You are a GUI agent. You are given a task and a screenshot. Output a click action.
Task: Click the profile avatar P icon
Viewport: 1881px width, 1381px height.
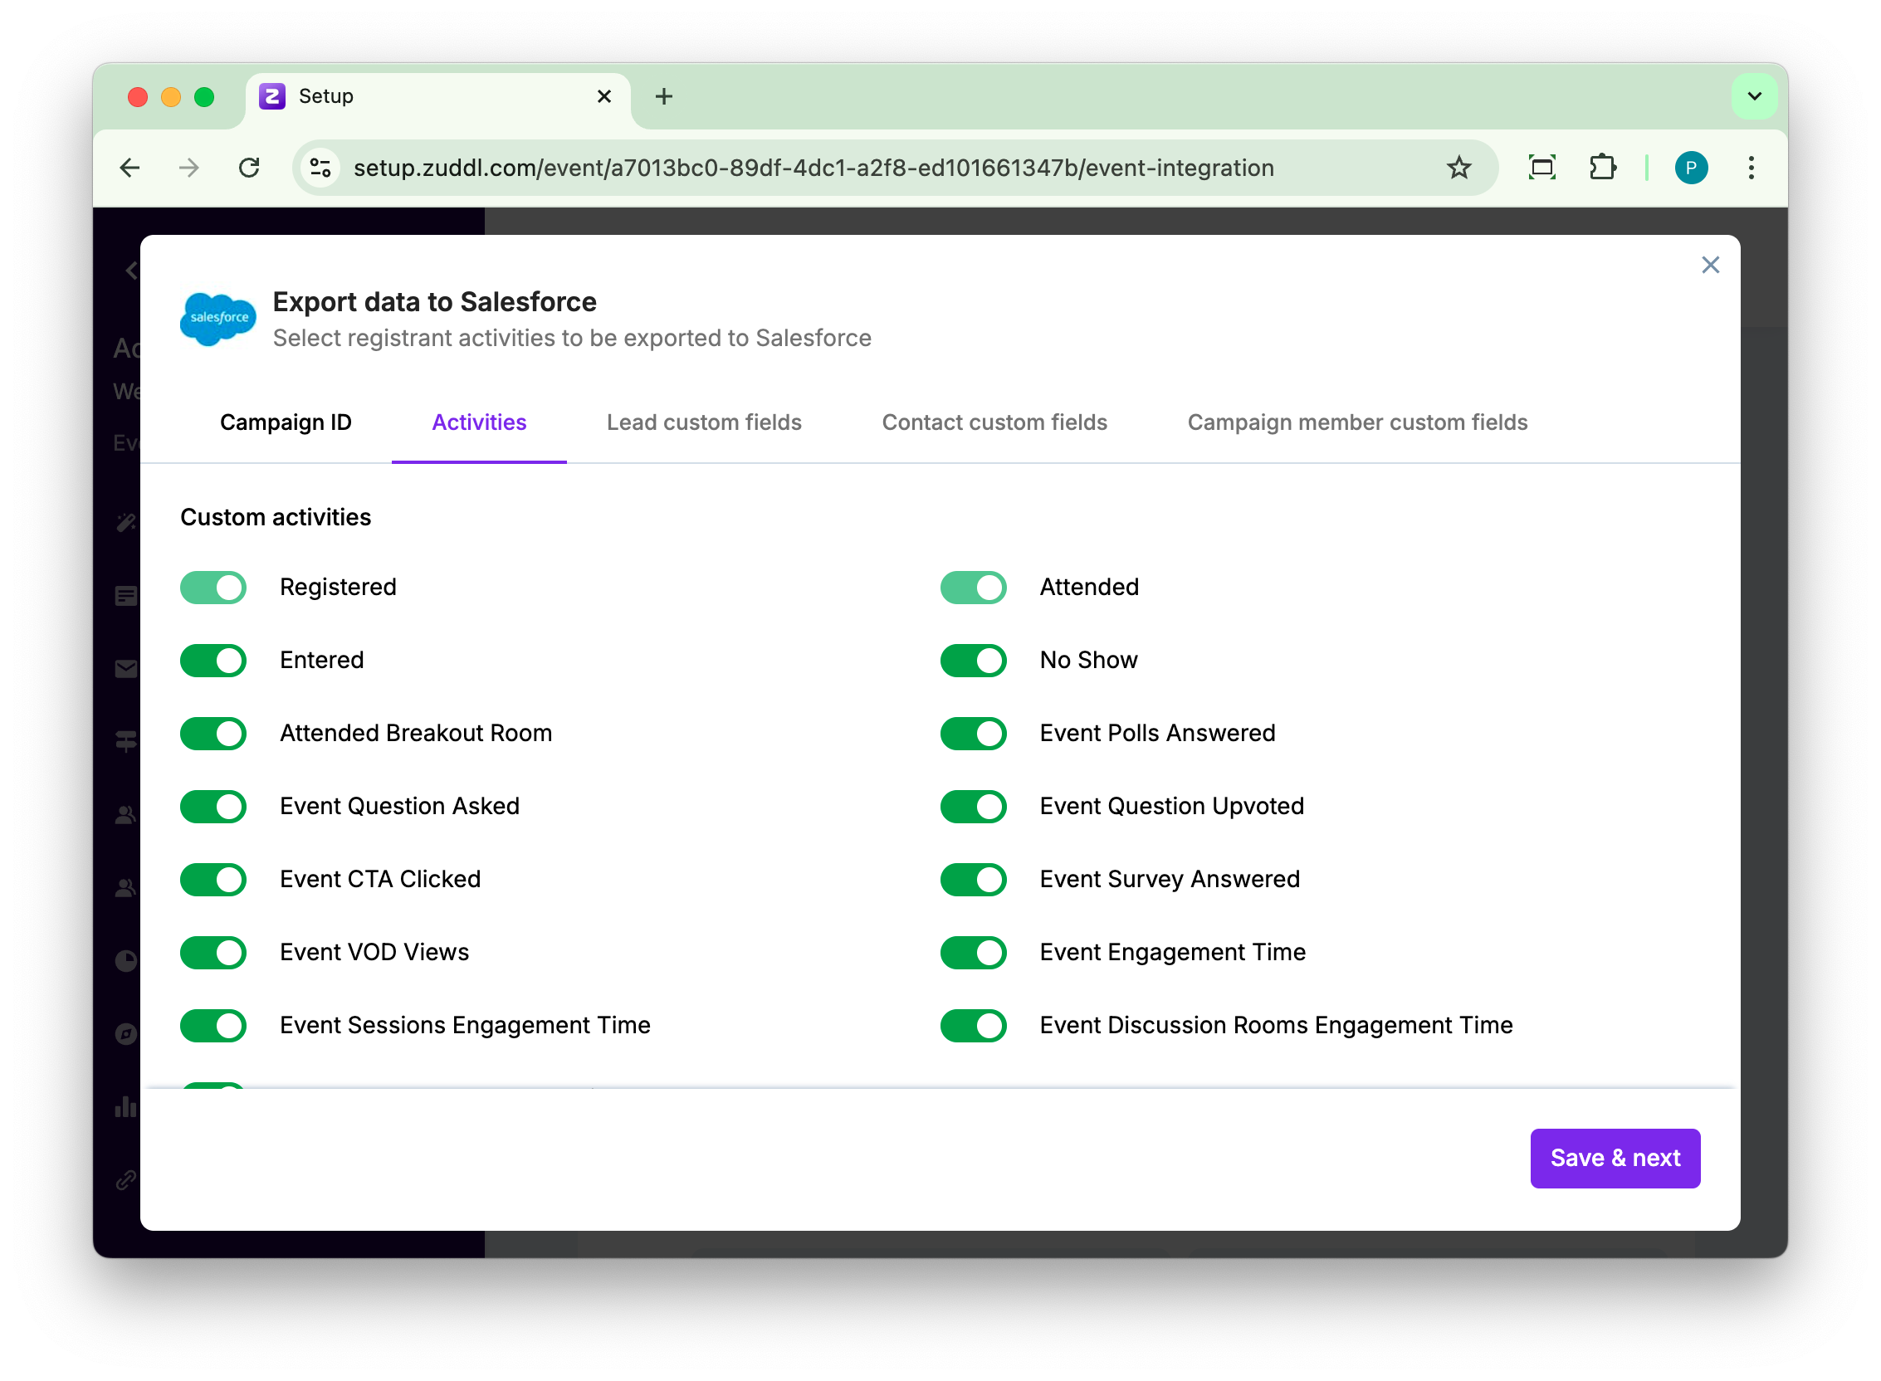[1690, 168]
